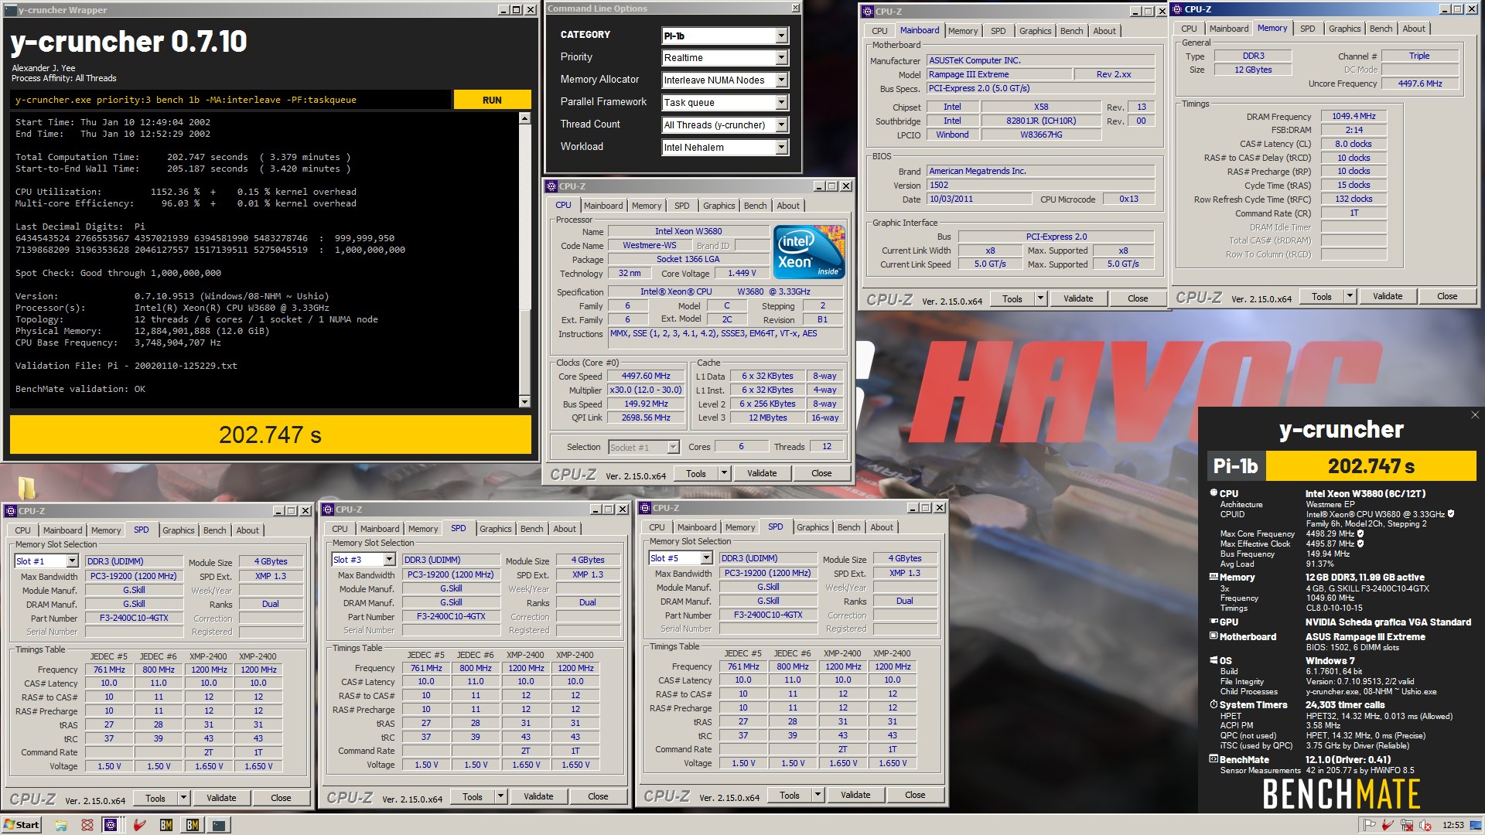Screen dimensions: 1485x835
Task: Click Validate in the Memory CPU-Z window
Action: pyautogui.click(x=1388, y=296)
